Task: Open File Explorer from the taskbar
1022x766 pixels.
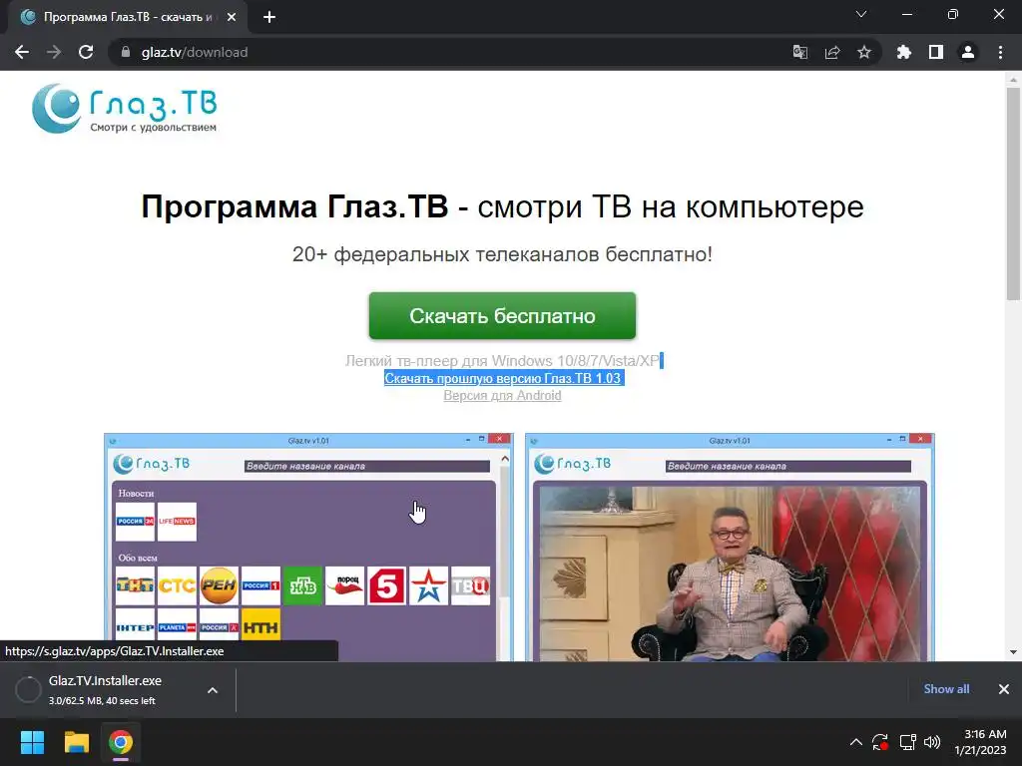Action: click(x=76, y=742)
